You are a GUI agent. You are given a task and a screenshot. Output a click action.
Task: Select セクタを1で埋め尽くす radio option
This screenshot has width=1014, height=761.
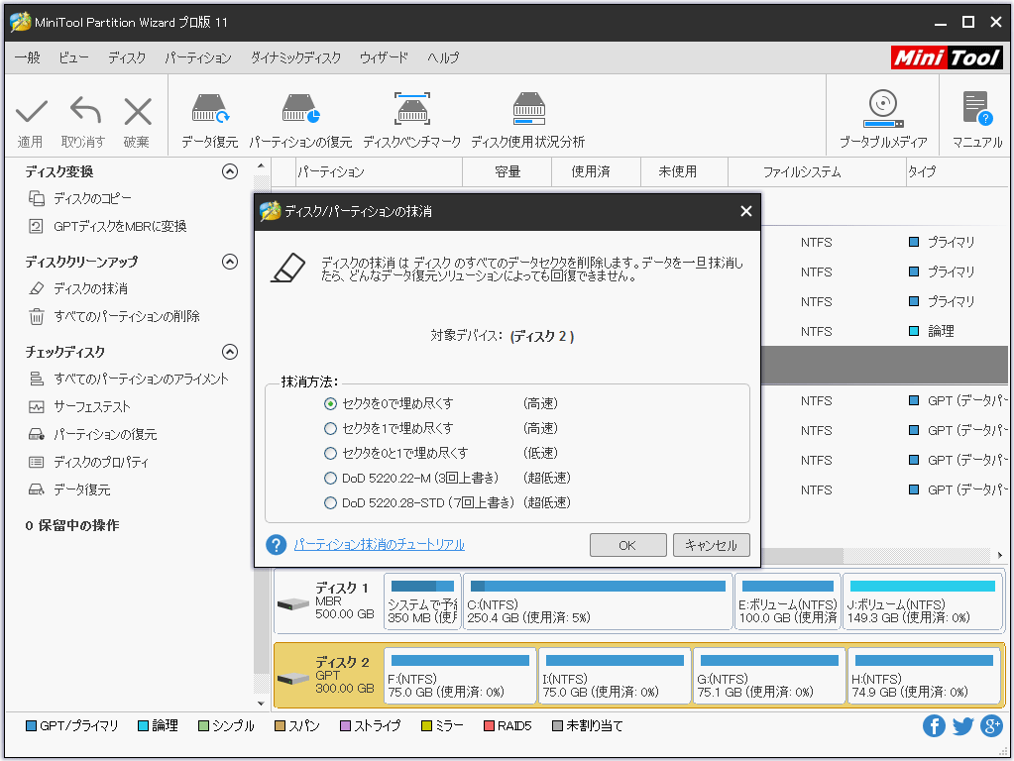(x=330, y=428)
